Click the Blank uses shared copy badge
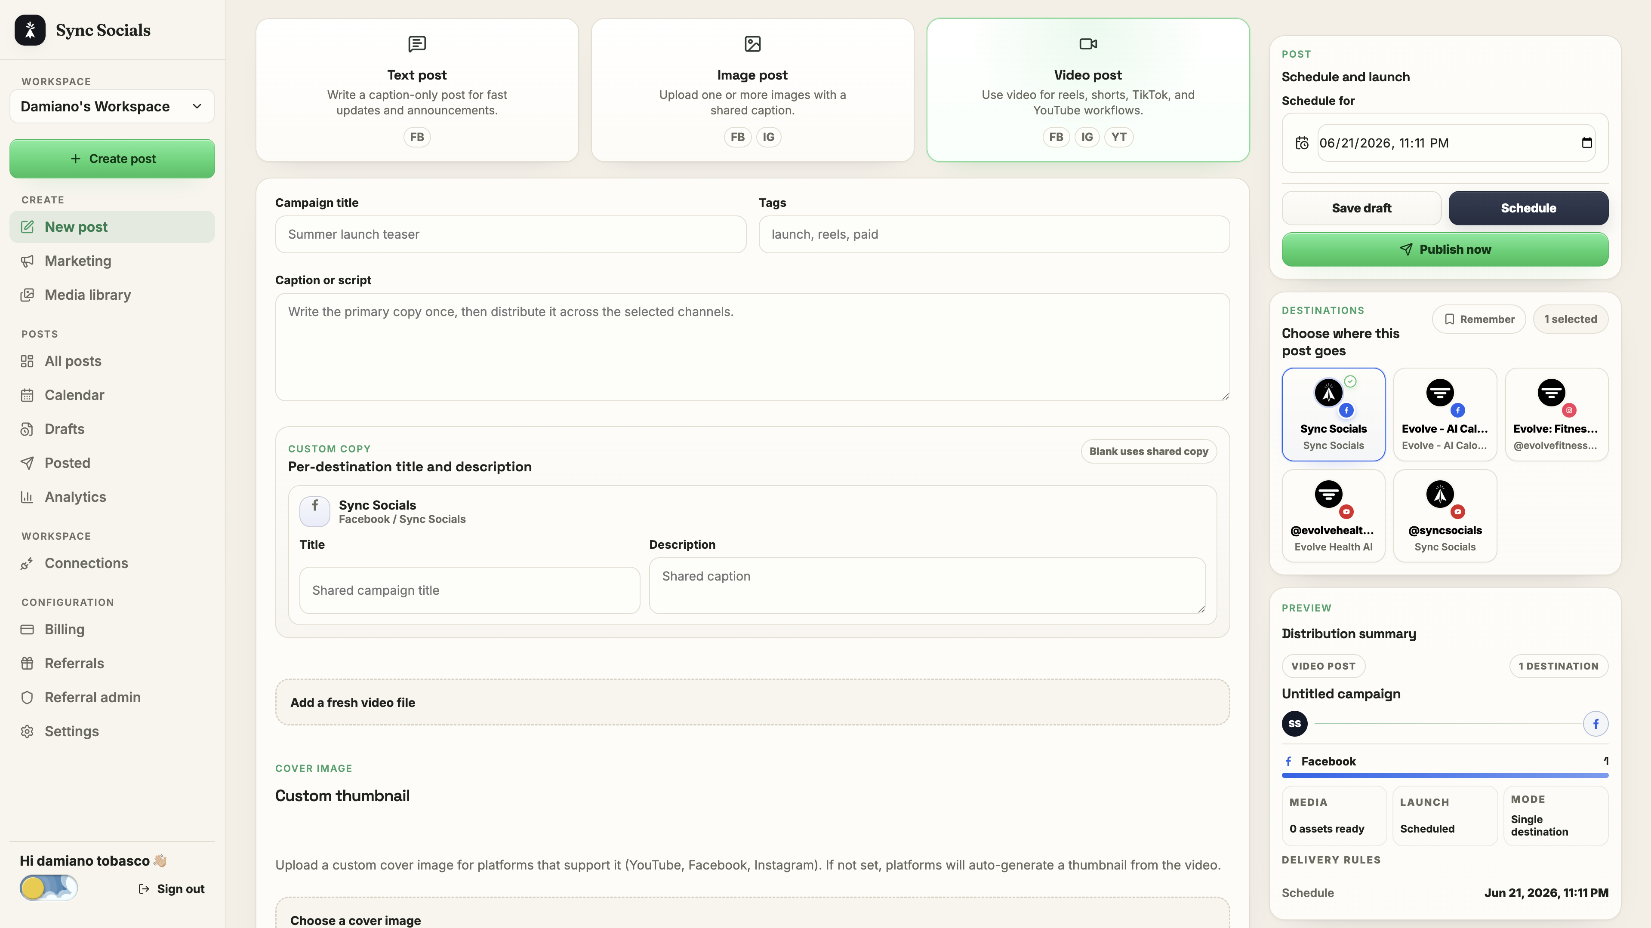1651x928 pixels. [x=1149, y=451]
